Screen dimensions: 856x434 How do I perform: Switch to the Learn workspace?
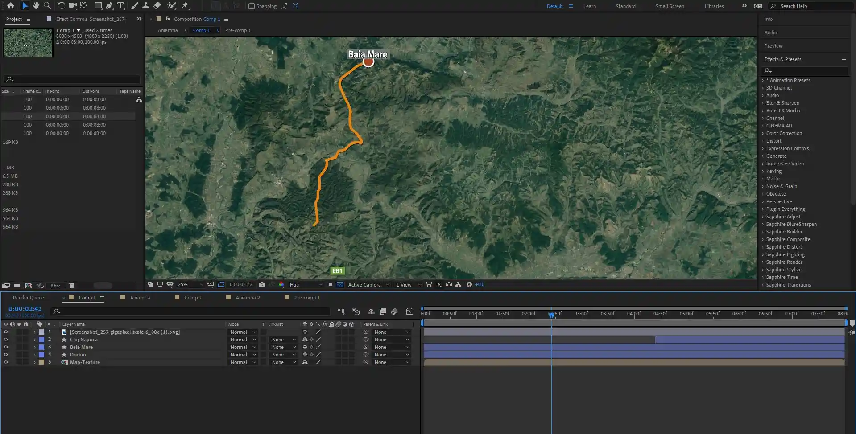(589, 6)
